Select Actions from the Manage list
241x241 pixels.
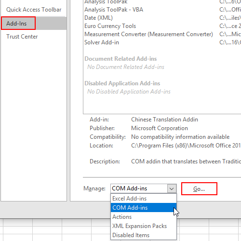coord(144,217)
